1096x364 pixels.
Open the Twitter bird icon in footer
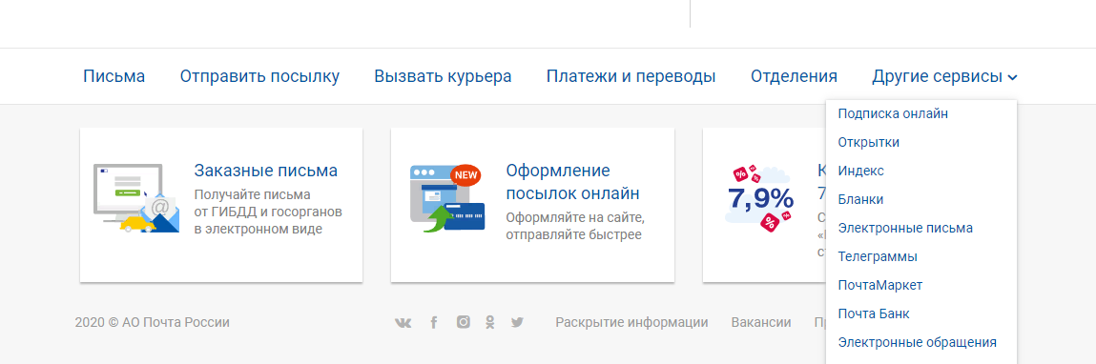(x=517, y=322)
